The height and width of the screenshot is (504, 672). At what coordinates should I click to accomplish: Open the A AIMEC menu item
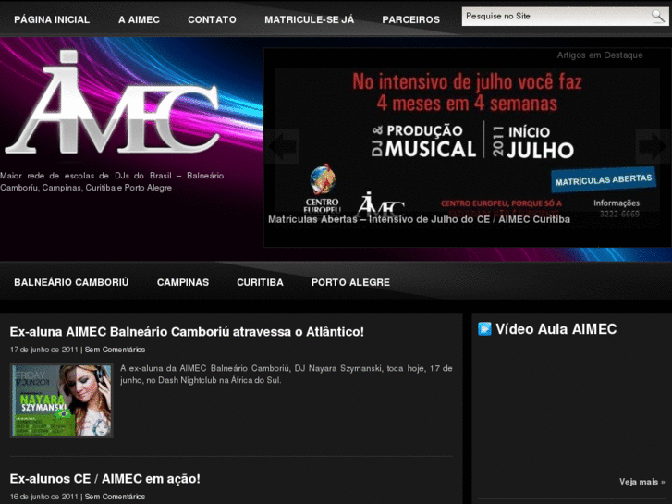[139, 19]
